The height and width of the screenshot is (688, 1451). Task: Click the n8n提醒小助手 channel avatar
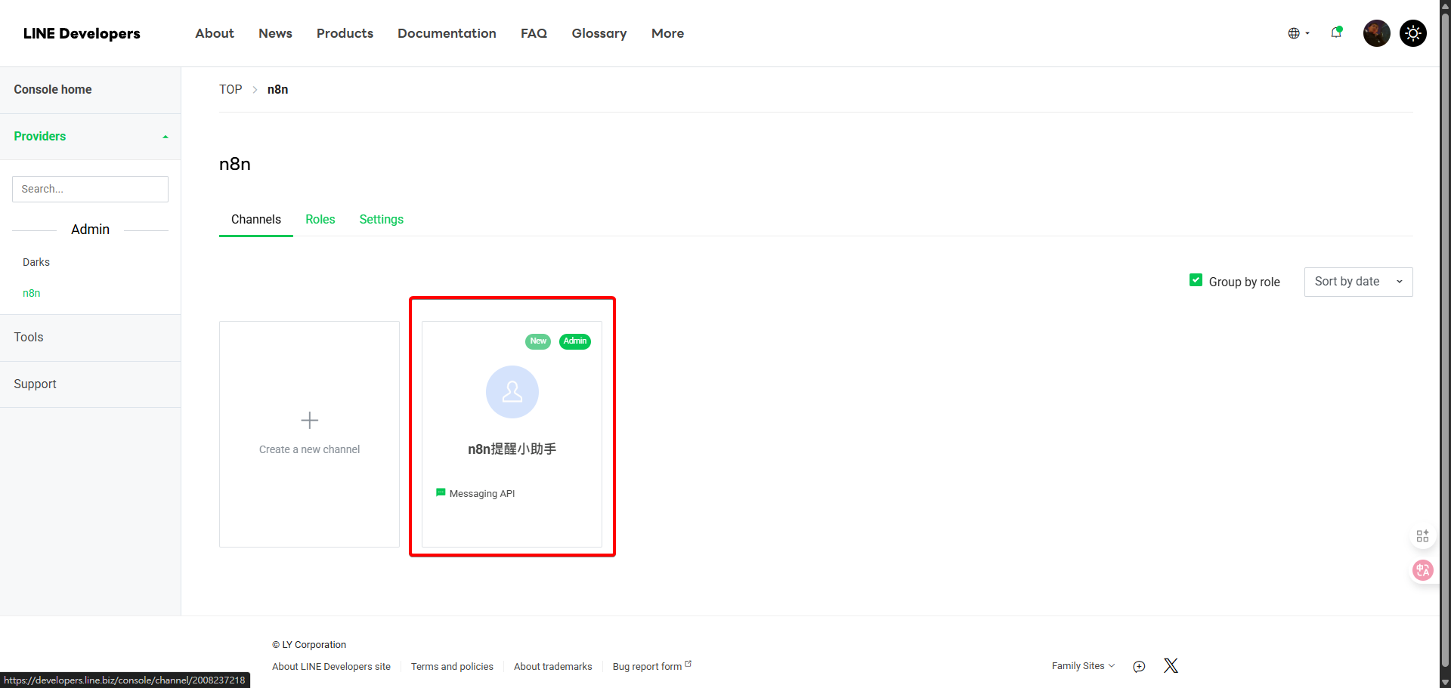[x=512, y=392]
